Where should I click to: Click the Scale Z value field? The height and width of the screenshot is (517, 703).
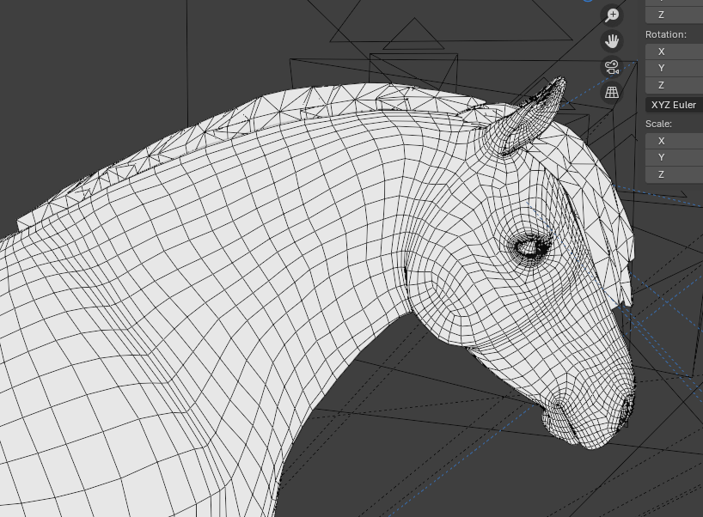[675, 174]
